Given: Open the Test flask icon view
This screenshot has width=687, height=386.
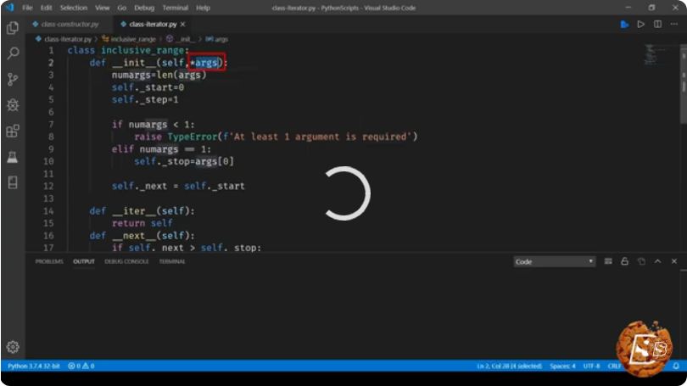Looking at the screenshot, I should (x=13, y=157).
